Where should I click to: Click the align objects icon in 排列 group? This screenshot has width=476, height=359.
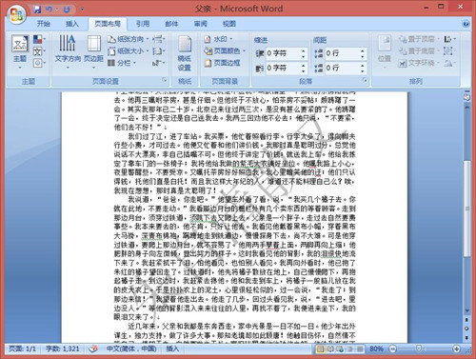[449, 39]
